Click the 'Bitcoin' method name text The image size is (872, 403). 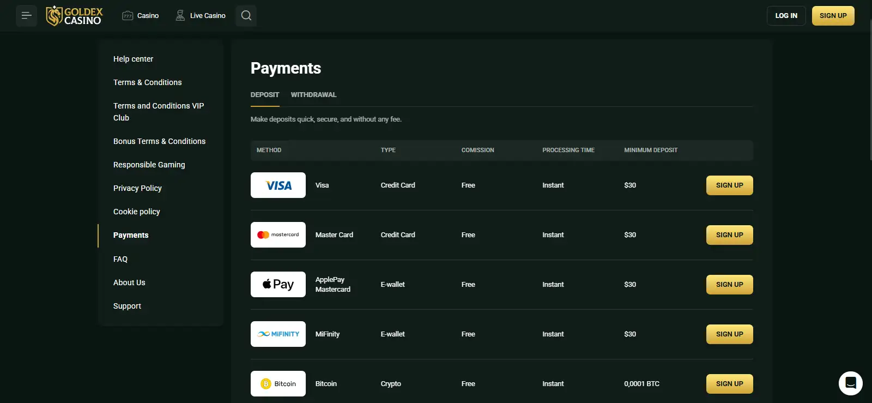[x=326, y=384]
